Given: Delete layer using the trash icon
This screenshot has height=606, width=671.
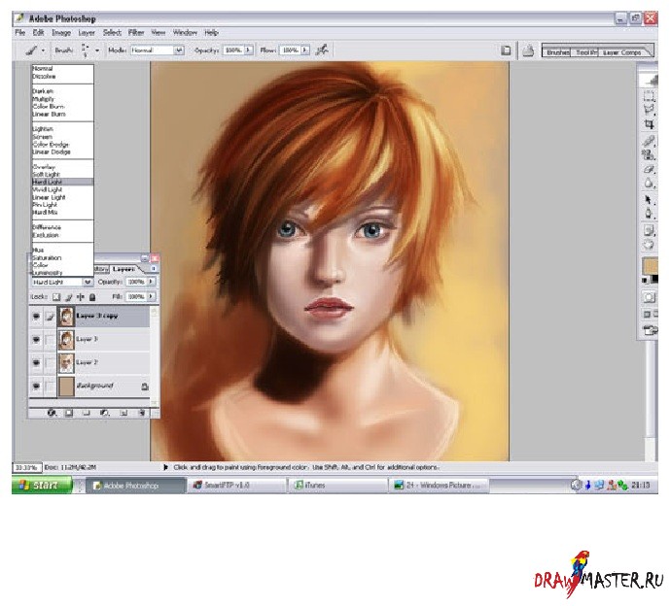Looking at the screenshot, I should 142,413.
